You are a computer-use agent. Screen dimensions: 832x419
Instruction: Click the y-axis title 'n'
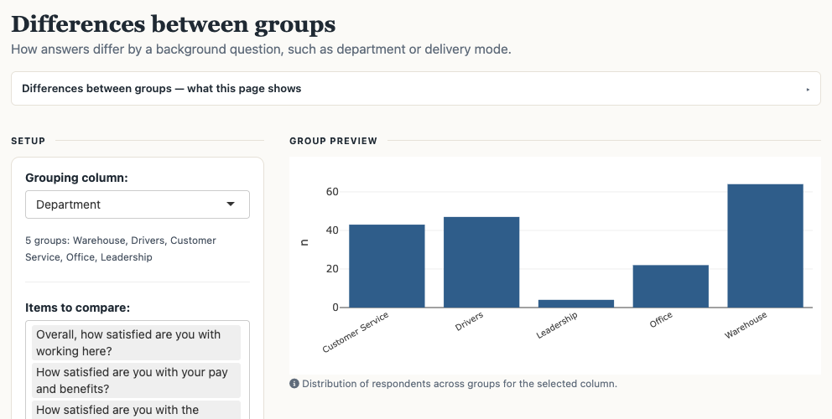coord(304,242)
